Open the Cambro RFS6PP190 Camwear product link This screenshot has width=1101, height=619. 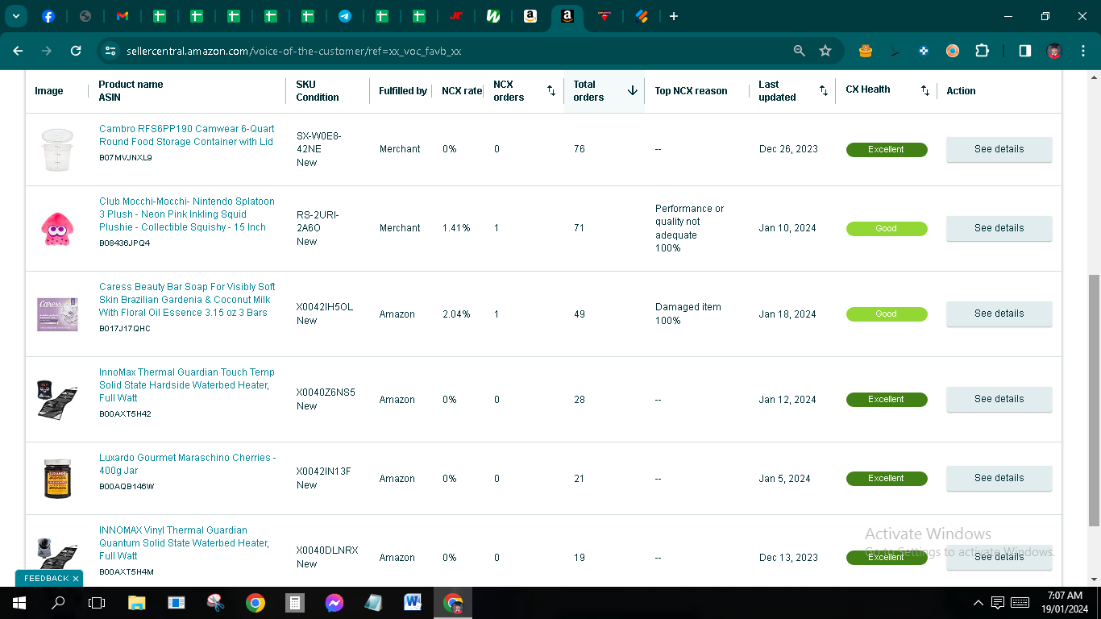coord(186,135)
